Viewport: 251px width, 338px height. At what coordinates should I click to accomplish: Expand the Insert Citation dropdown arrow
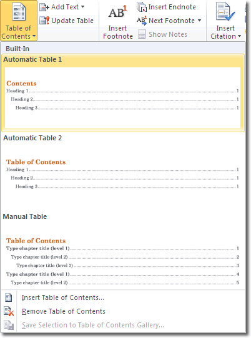[x=239, y=36]
